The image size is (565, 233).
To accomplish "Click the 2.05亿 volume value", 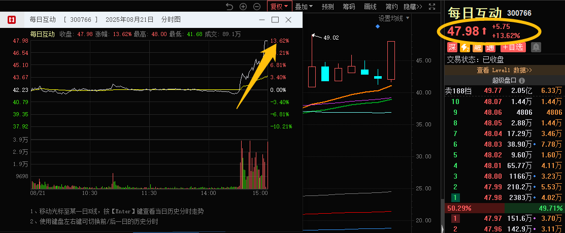I will tap(522, 91).
